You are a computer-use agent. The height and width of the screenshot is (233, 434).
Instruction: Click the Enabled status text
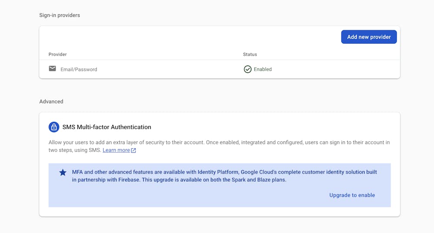(x=263, y=69)
